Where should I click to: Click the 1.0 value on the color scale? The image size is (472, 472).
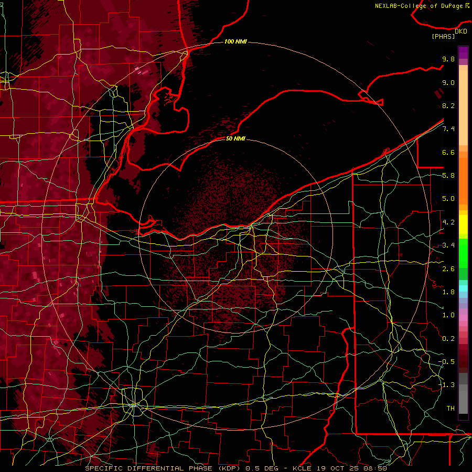click(x=448, y=315)
